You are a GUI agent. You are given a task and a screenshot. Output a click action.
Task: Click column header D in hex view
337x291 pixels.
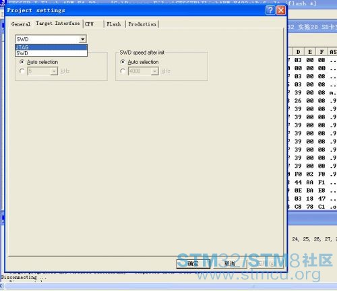click(298, 52)
